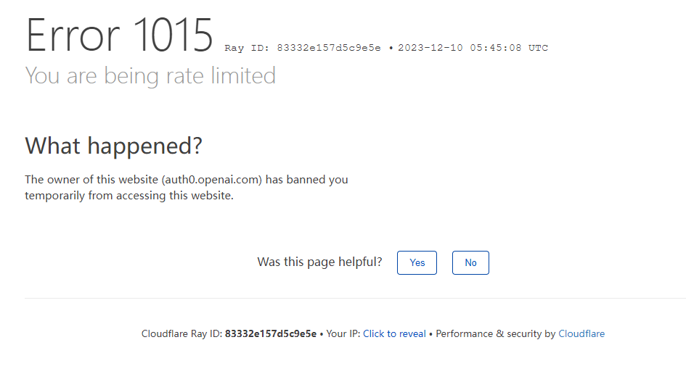The width and height of the screenshot is (686, 382).
Task: Click the Error 1015 heading
Action: [120, 35]
